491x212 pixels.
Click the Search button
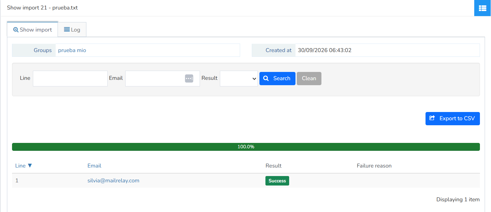[277, 79]
